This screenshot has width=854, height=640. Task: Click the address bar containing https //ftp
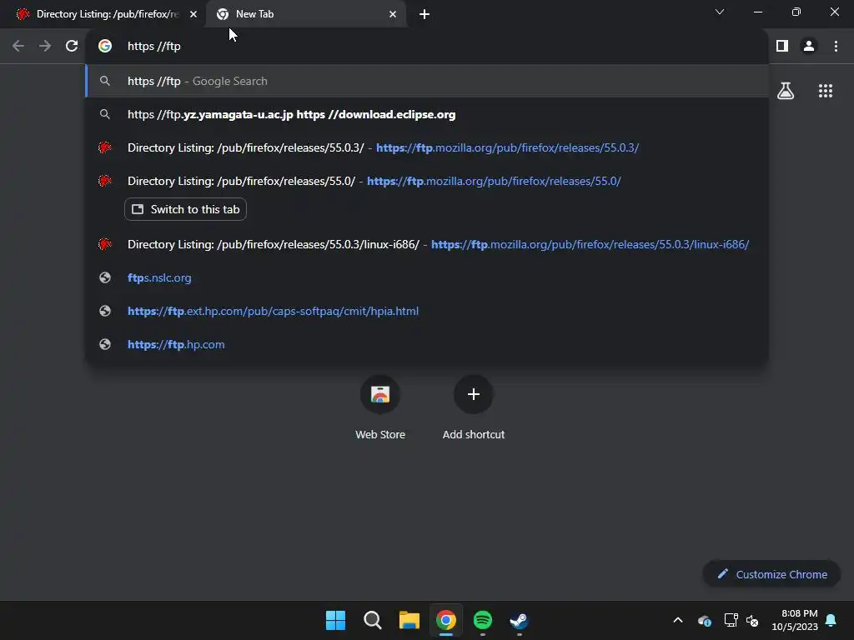click(427, 47)
